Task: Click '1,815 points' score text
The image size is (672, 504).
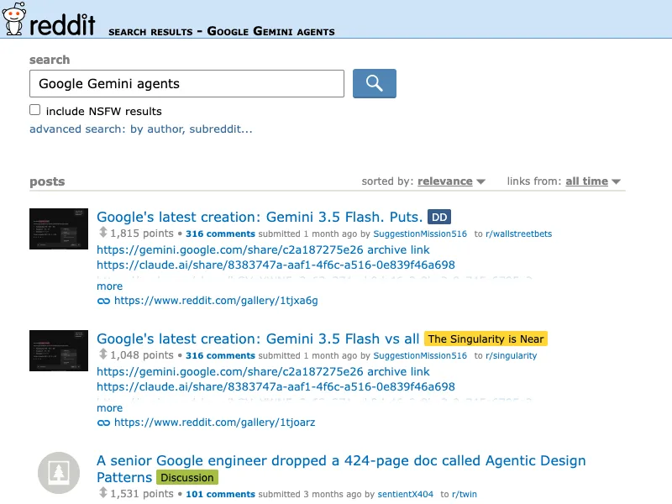Action: tap(142, 234)
